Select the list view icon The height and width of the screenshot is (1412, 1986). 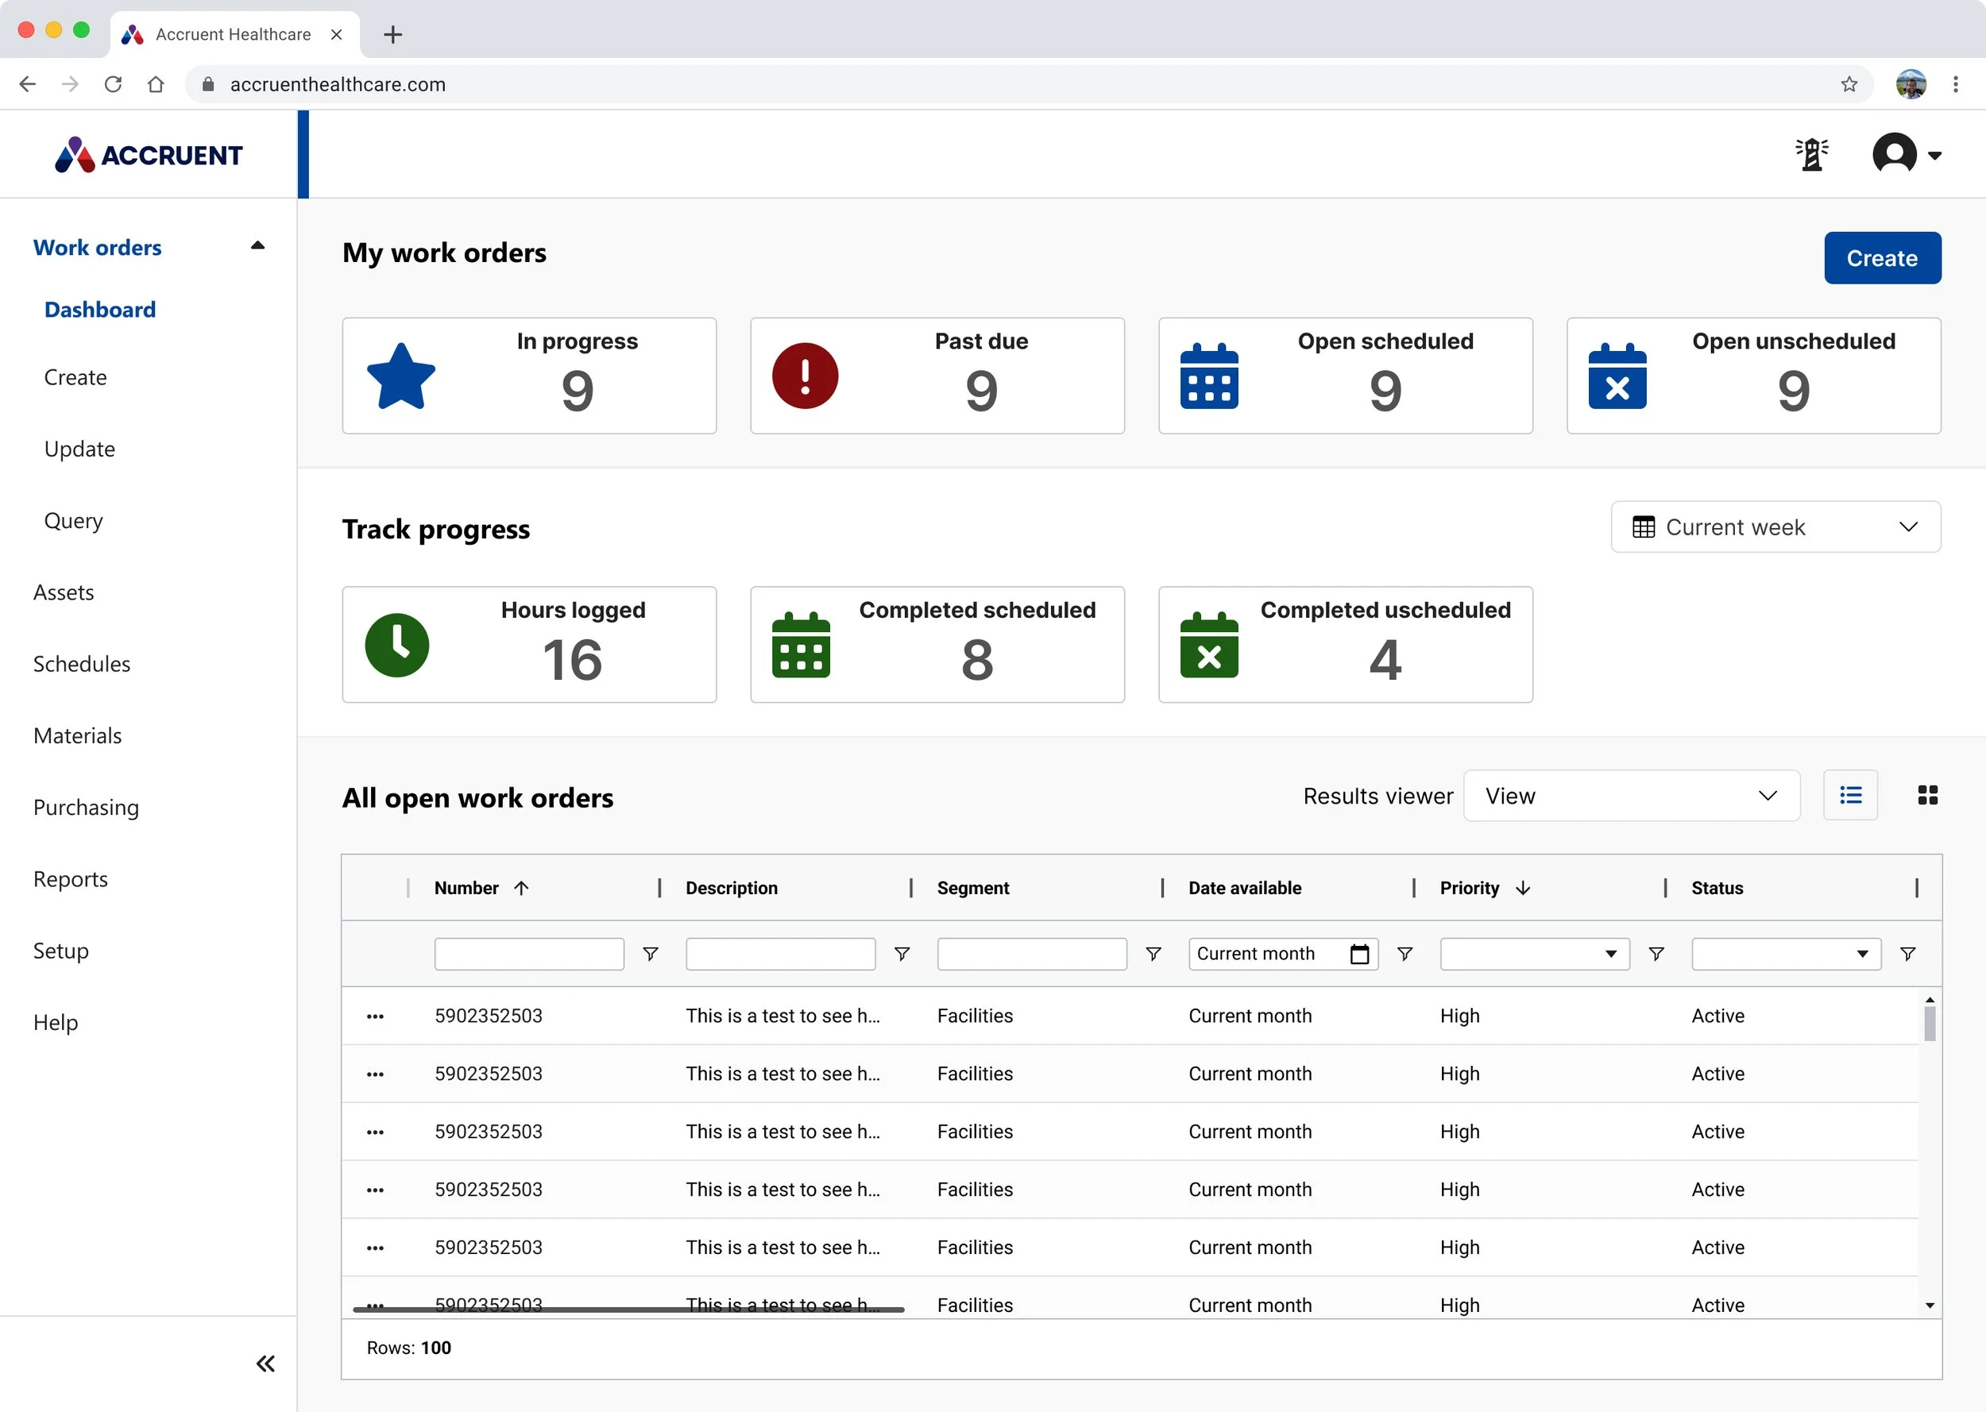(1849, 796)
